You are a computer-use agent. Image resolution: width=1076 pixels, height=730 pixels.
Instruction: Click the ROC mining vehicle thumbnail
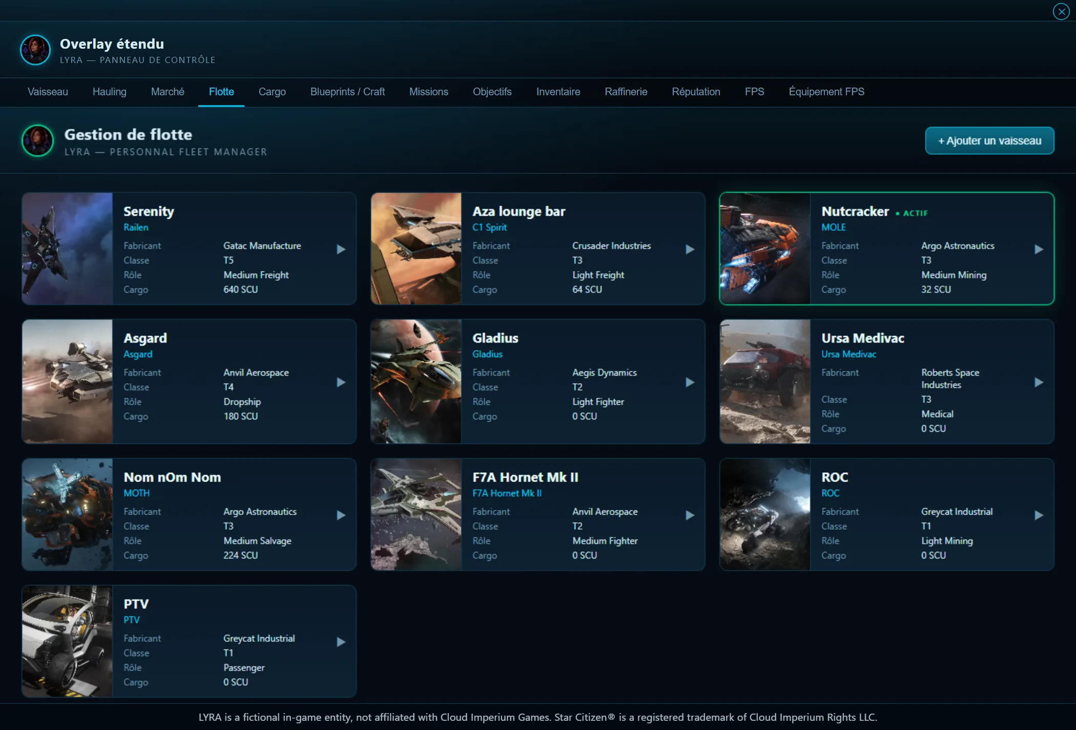tap(765, 514)
